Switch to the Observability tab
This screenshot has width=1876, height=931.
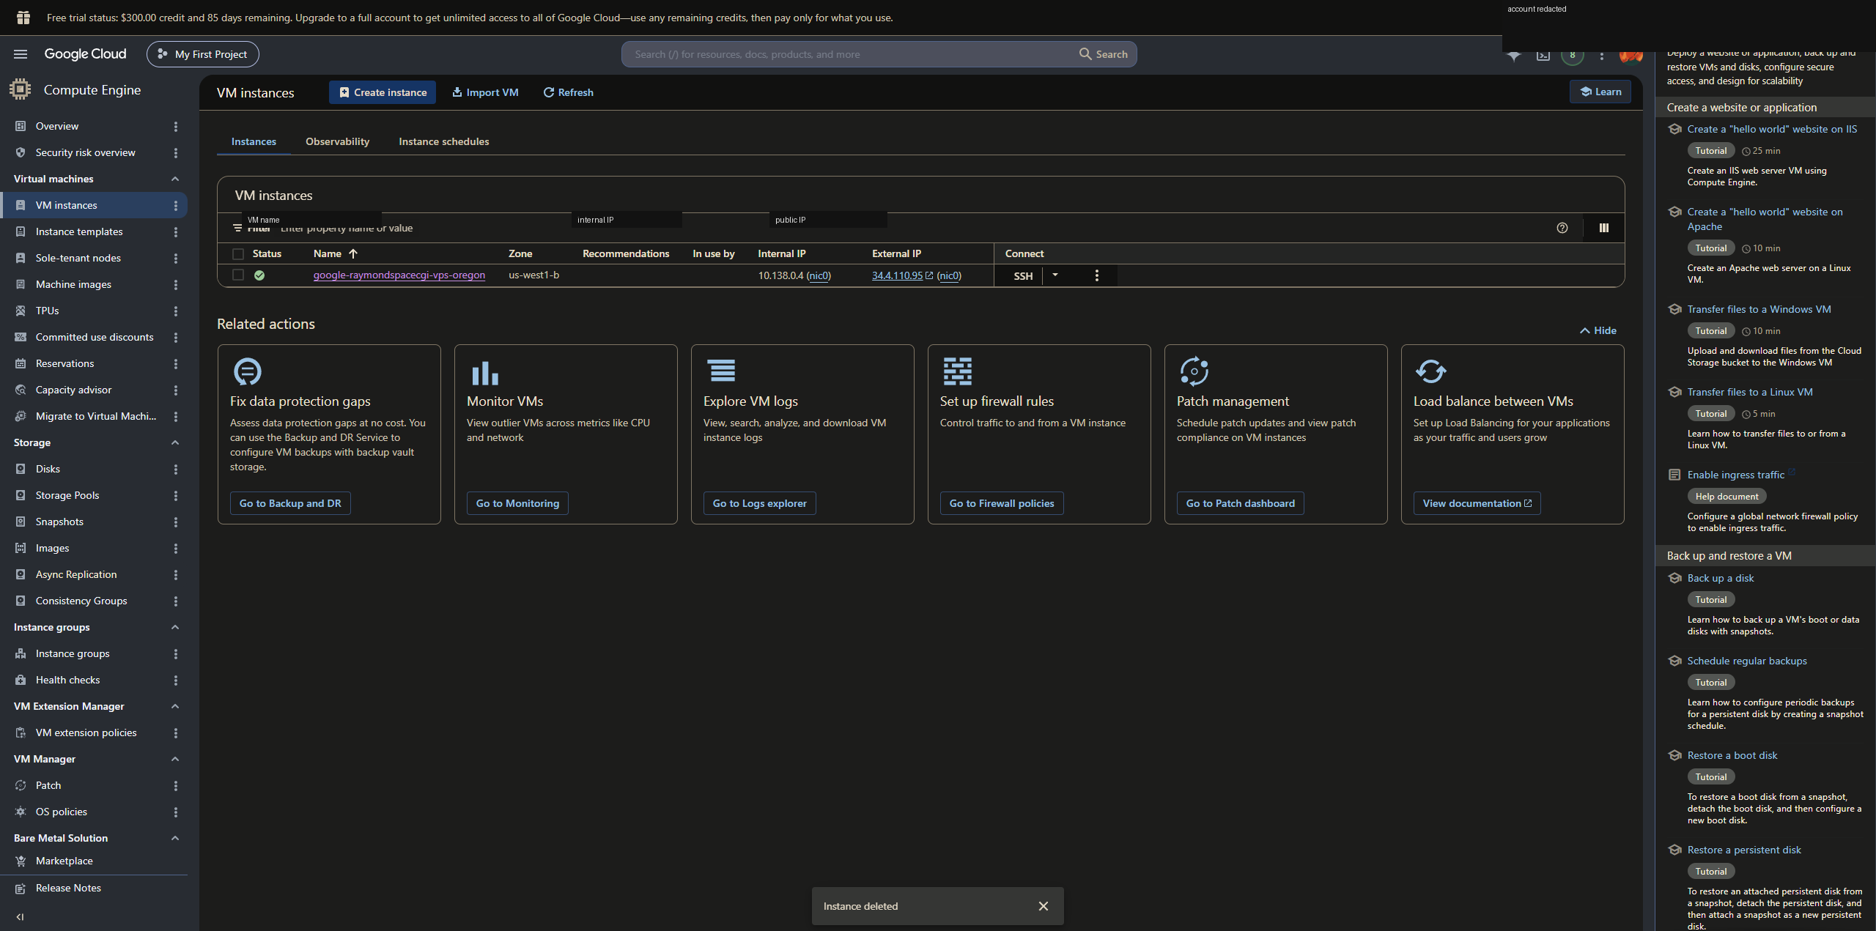tap(337, 141)
